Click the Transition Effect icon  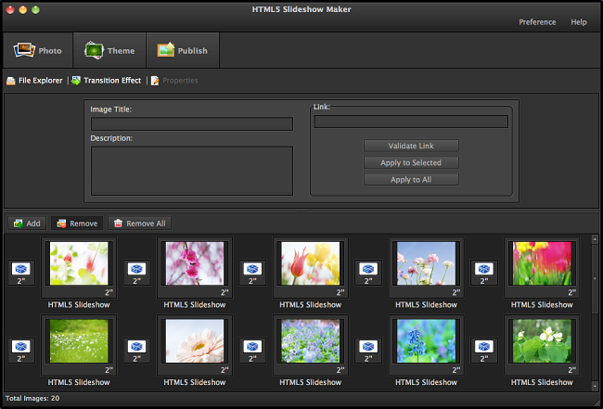pos(76,81)
